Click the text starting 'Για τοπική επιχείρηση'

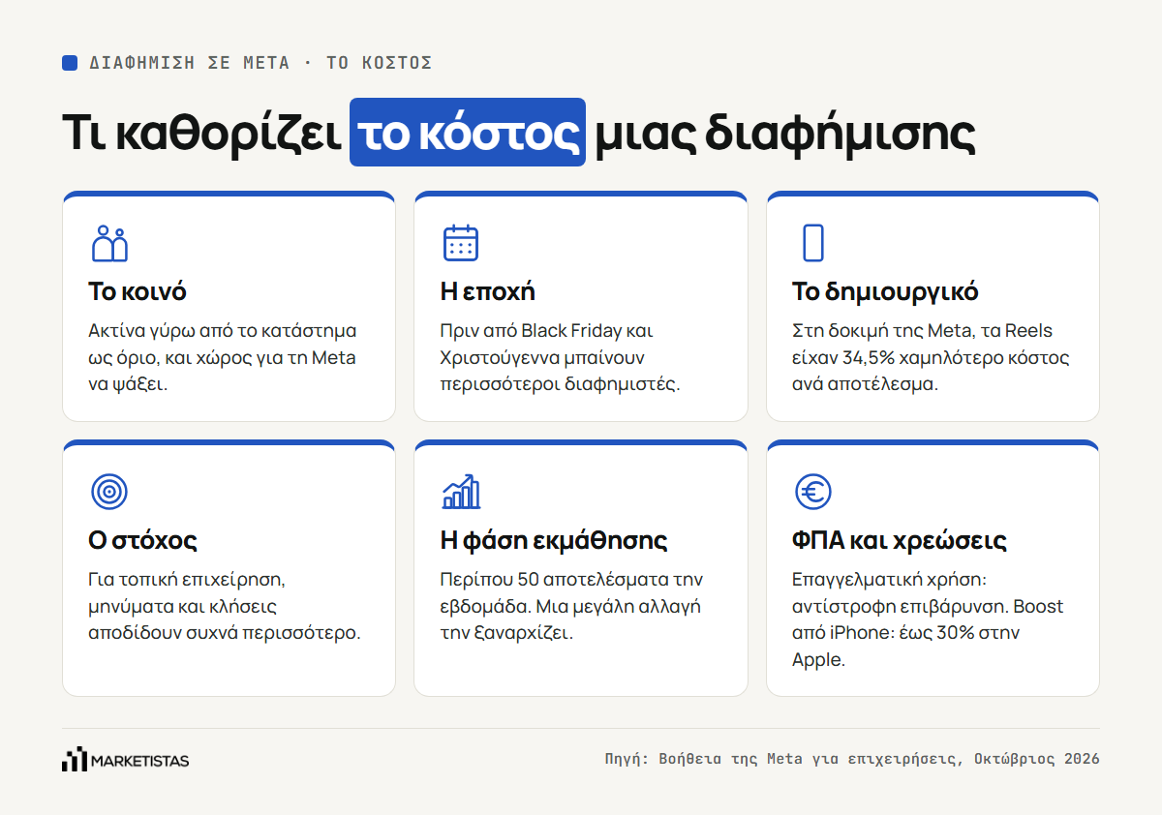pos(224,607)
